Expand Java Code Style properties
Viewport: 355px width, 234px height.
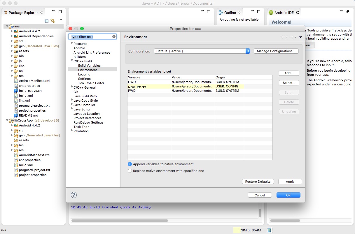click(71, 100)
